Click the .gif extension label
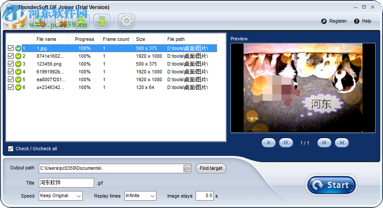This screenshot has height=208, width=383. (100, 183)
